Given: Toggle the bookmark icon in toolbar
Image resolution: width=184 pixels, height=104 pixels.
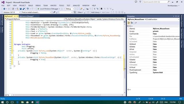Looking at the screenshot, I should click(x=101, y=9).
